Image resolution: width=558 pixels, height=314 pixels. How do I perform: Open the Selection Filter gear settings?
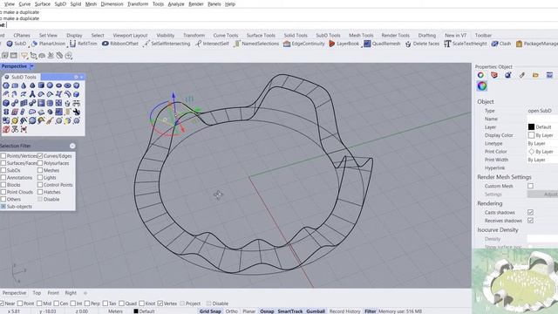click(x=72, y=146)
